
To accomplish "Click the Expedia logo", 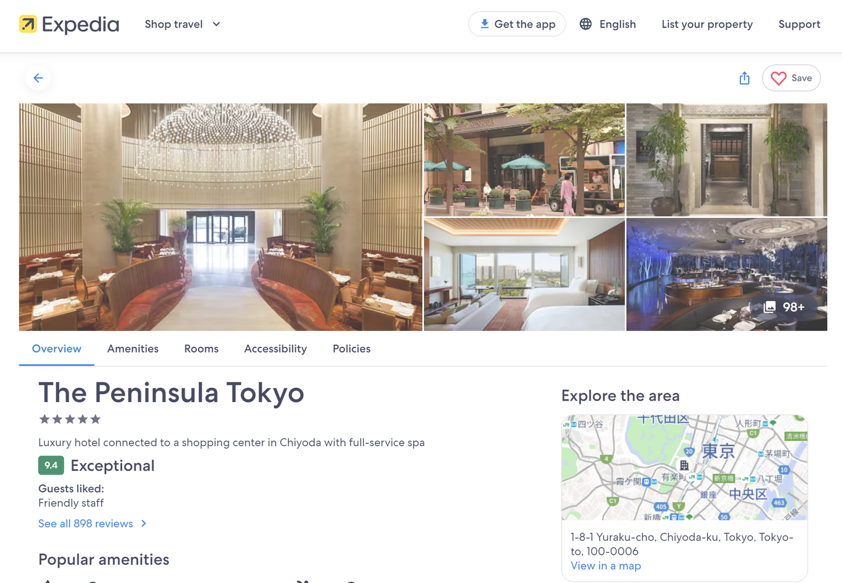I will click(69, 24).
